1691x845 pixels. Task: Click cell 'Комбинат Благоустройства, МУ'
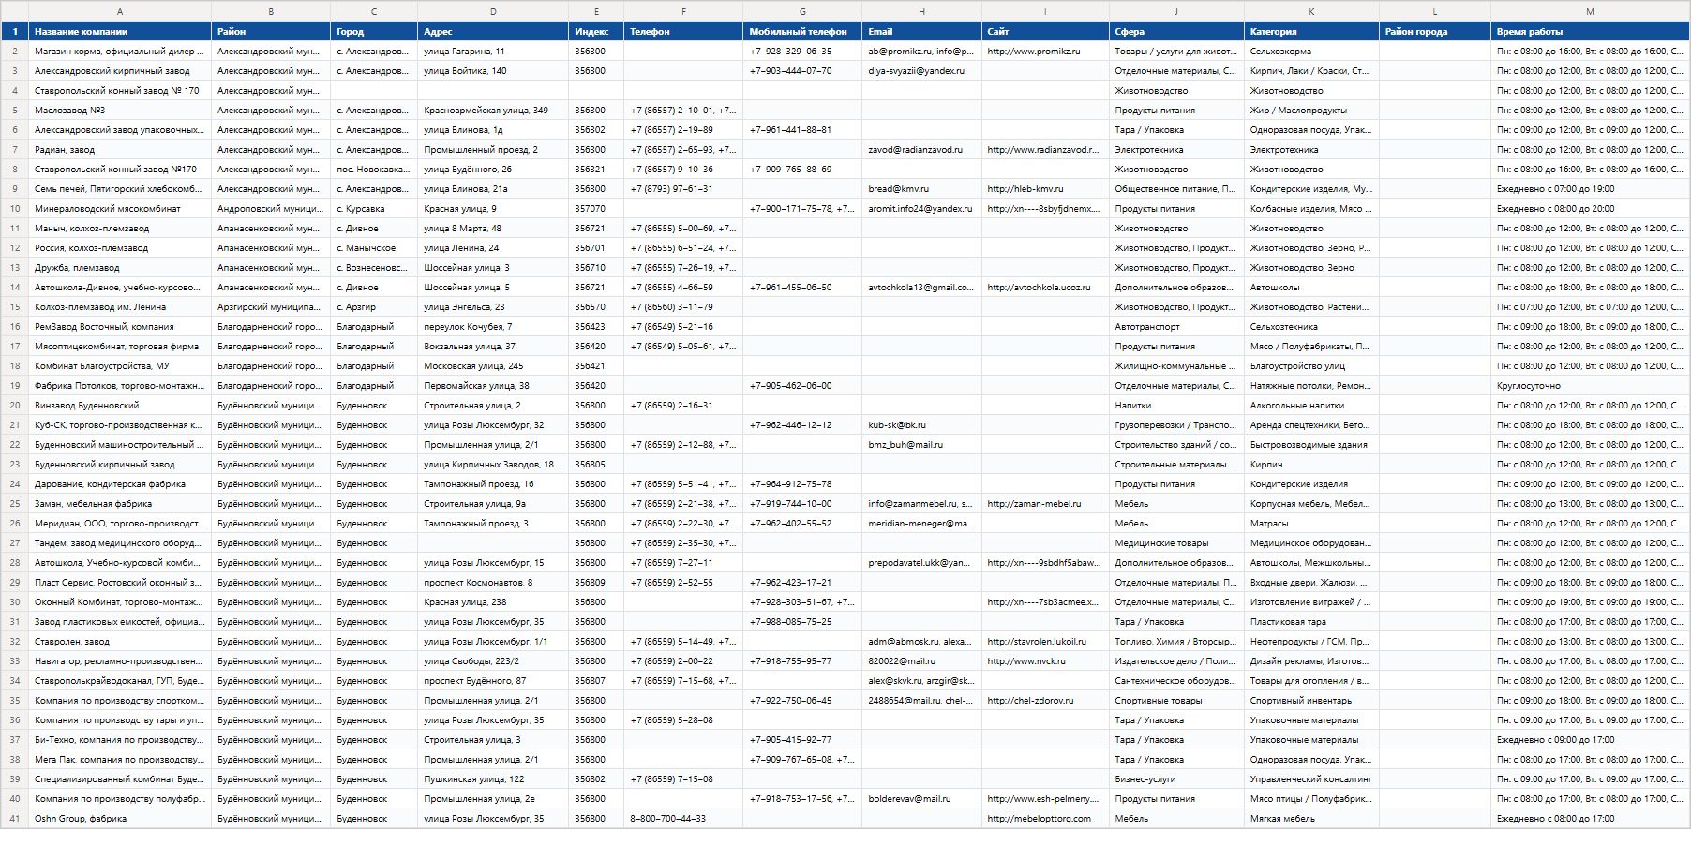point(120,365)
